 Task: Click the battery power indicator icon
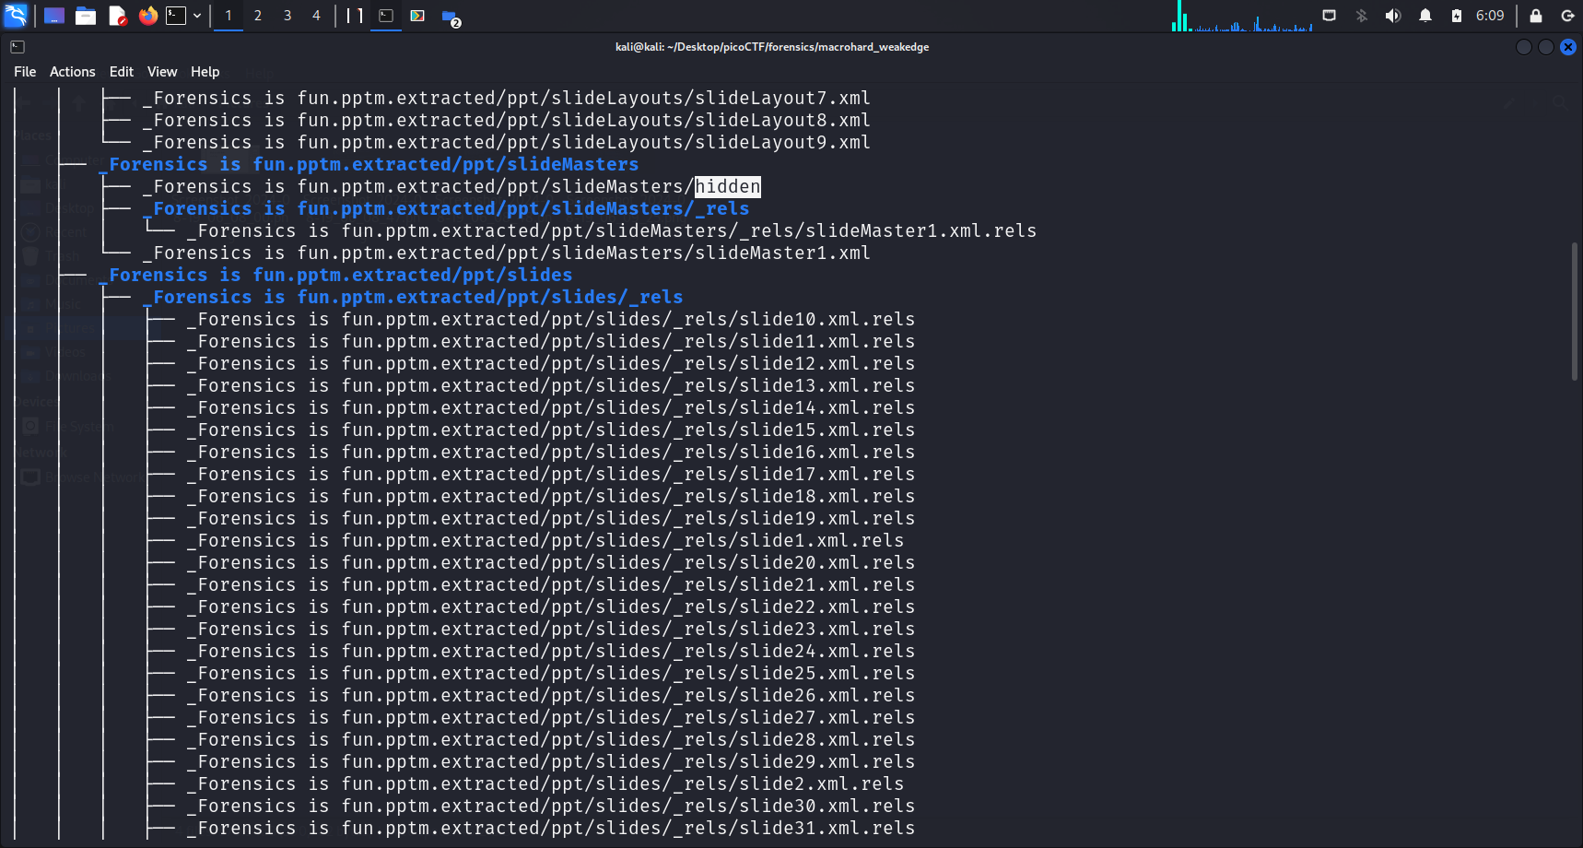(1456, 16)
